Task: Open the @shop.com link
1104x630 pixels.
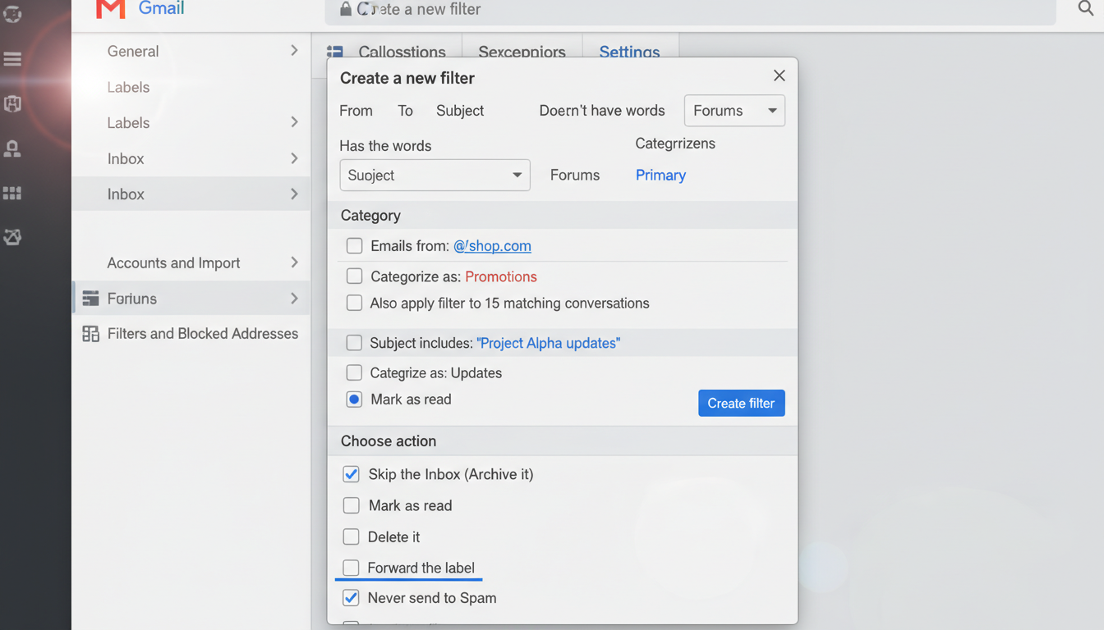Action: [x=492, y=246]
